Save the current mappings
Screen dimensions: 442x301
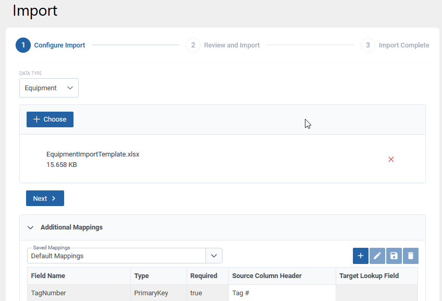click(394, 256)
